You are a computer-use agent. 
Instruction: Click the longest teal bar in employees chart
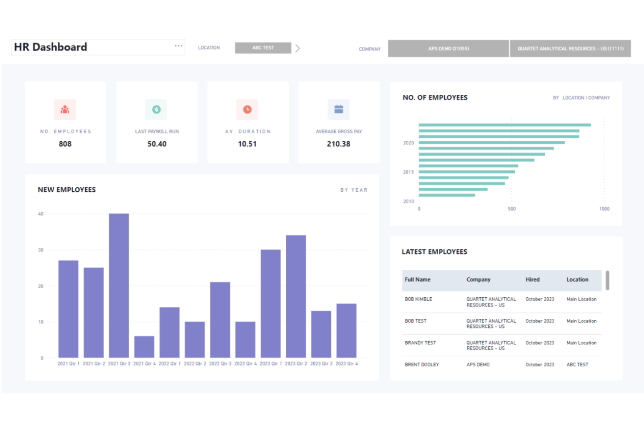click(505, 125)
